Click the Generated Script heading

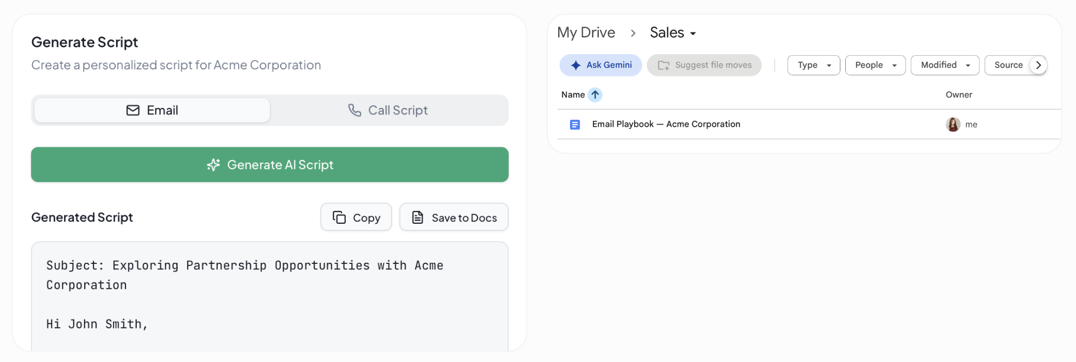(x=82, y=217)
